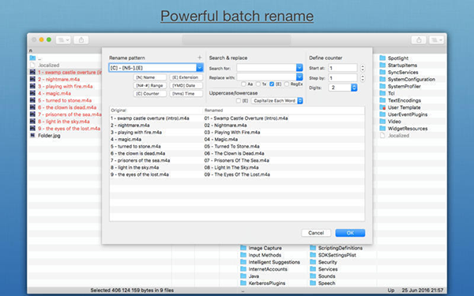Click the Original column header

tap(156, 111)
